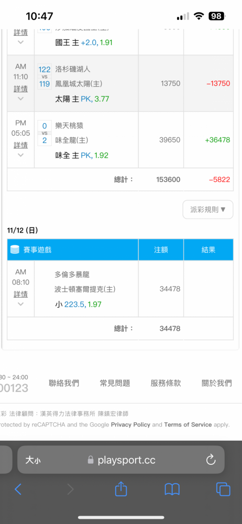Reload the playsport.cc page
242x524 pixels.
point(211,460)
